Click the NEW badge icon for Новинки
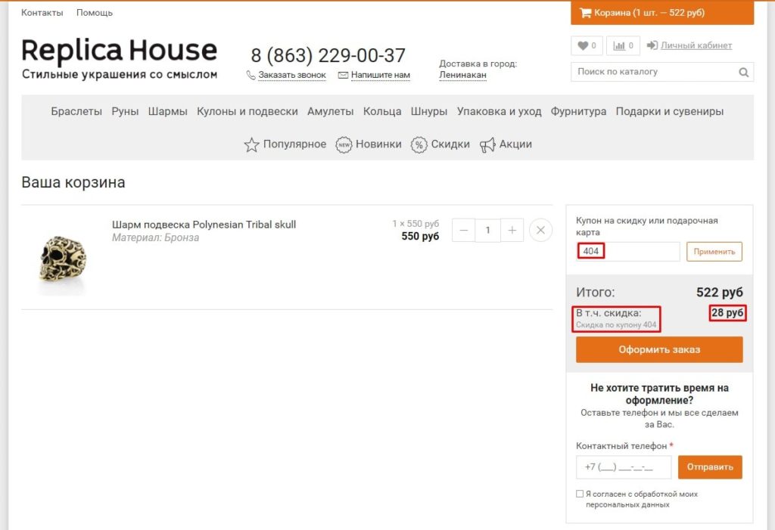This screenshot has width=775, height=530. click(344, 144)
